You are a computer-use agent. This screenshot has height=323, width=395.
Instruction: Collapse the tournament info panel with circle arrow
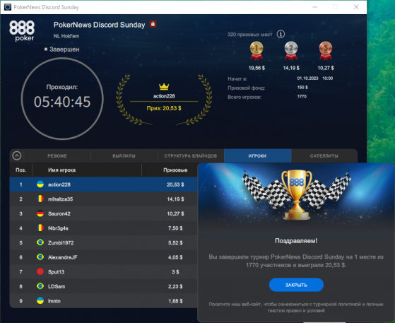[x=17, y=155]
